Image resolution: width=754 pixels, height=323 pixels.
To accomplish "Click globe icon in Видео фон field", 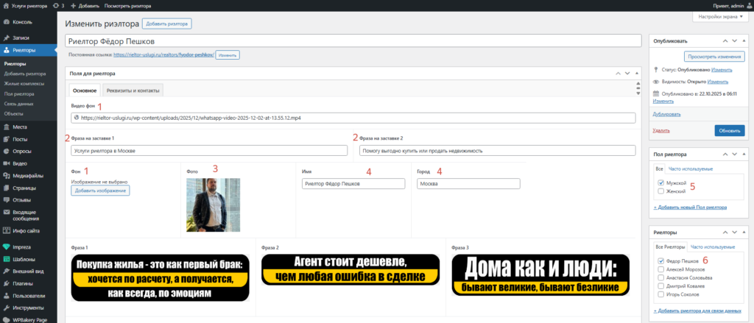I will (76, 117).
